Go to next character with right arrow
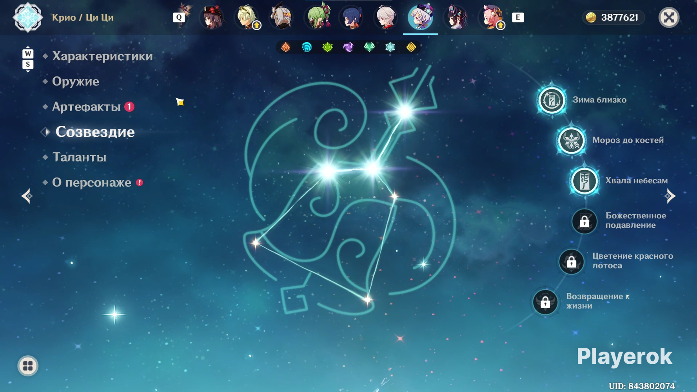 click(x=670, y=196)
